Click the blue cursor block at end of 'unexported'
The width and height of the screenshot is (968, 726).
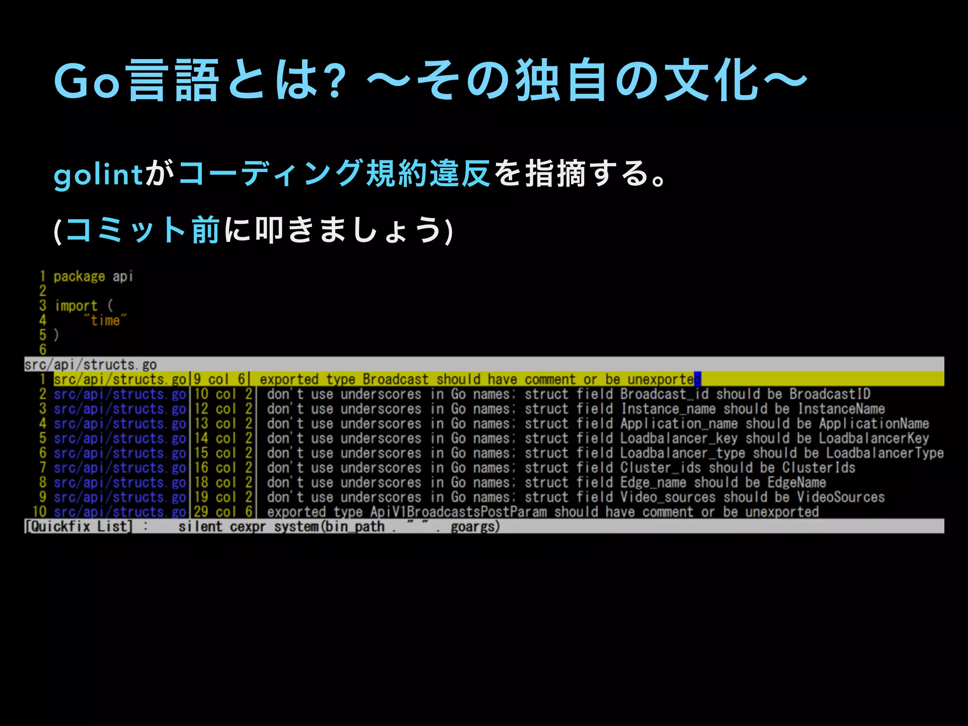coord(698,379)
